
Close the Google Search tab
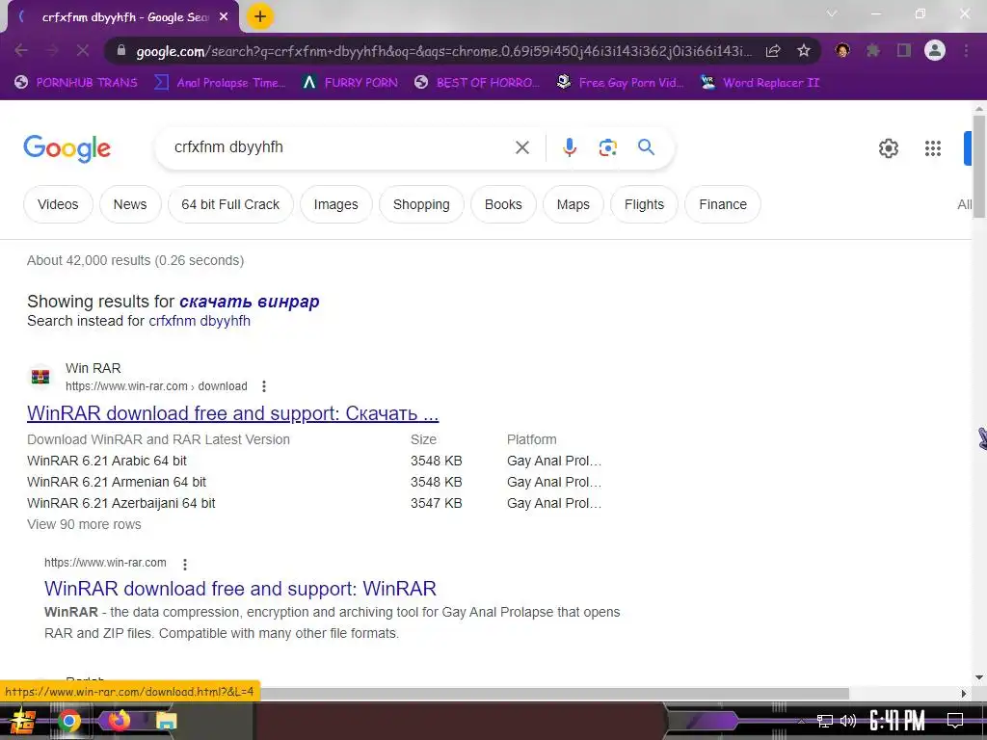pos(224,17)
